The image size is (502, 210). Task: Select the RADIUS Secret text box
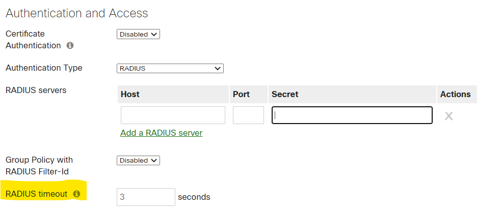pos(352,115)
